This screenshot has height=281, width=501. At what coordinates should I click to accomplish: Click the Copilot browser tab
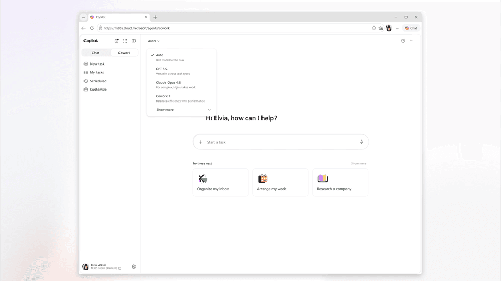click(x=118, y=17)
